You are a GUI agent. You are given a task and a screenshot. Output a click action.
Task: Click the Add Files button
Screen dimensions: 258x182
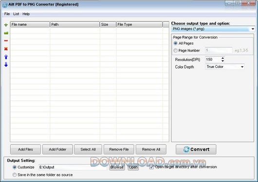click(x=25, y=149)
